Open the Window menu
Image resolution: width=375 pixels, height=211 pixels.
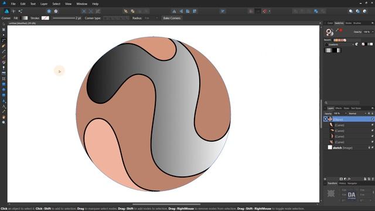[82, 4]
